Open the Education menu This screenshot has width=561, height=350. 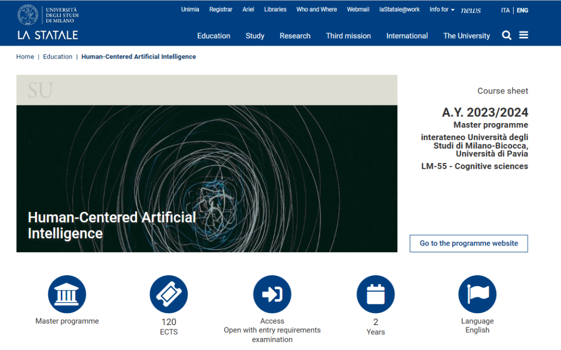(x=213, y=36)
